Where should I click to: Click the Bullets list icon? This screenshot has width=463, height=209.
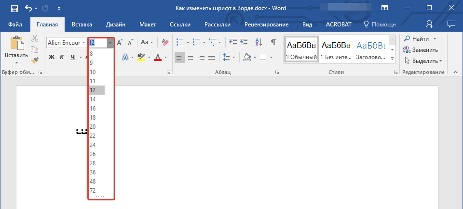[180, 42]
